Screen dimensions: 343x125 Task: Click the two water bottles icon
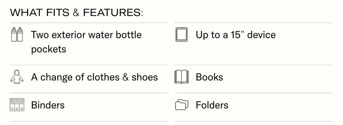point(17,34)
